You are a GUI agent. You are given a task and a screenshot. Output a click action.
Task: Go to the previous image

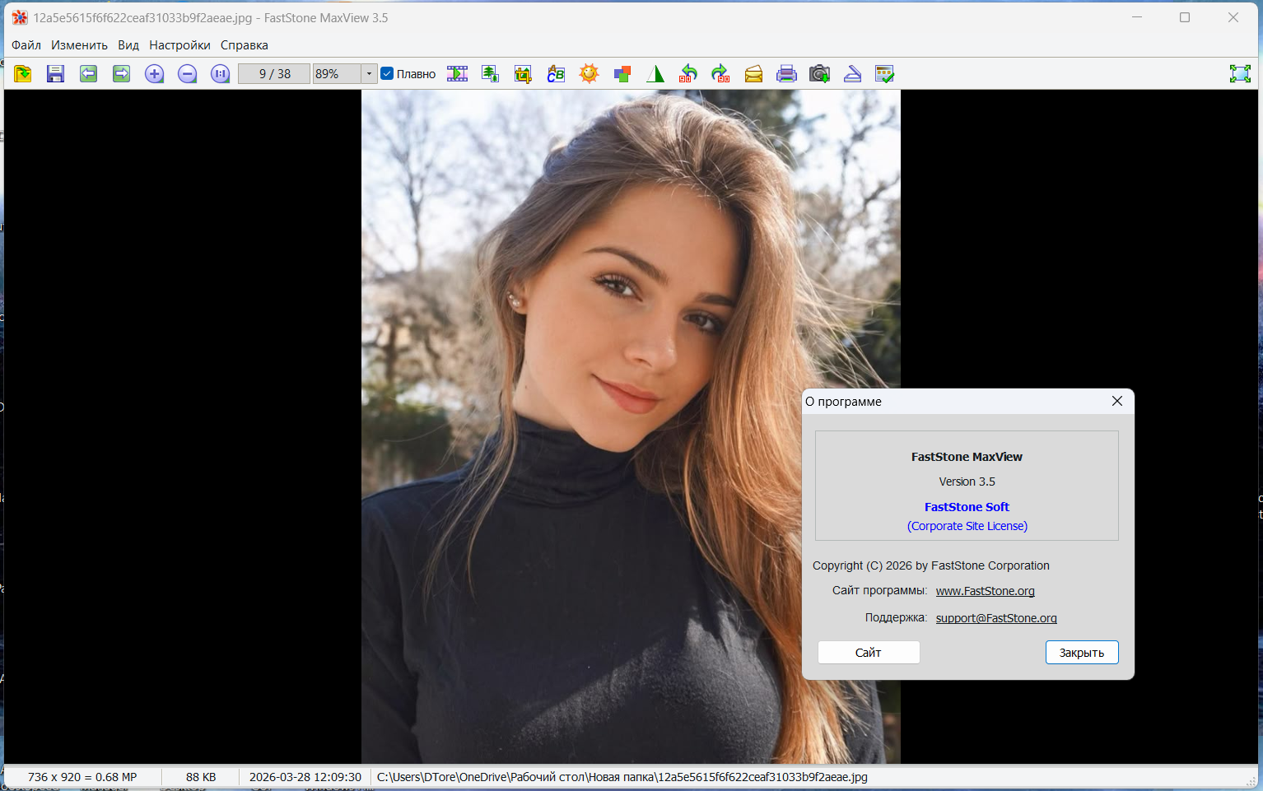tap(88, 74)
